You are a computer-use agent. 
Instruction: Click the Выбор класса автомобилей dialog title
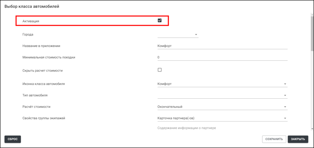pyautogui.click(x=32, y=7)
